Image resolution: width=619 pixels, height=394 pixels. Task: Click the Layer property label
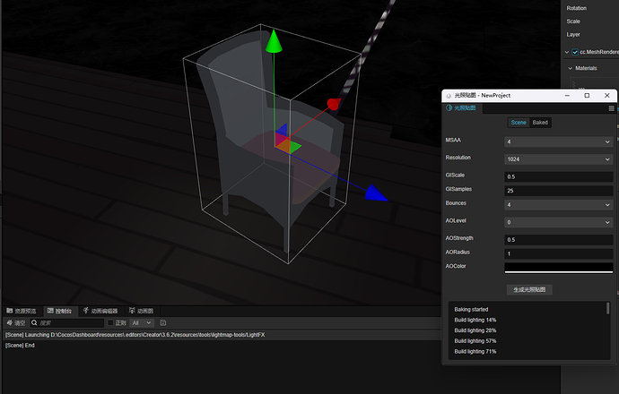coord(573,34)
